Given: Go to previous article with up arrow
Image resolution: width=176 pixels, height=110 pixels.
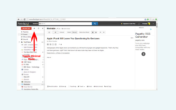Looking at the screenshot, I should click(x=100, y=32).
